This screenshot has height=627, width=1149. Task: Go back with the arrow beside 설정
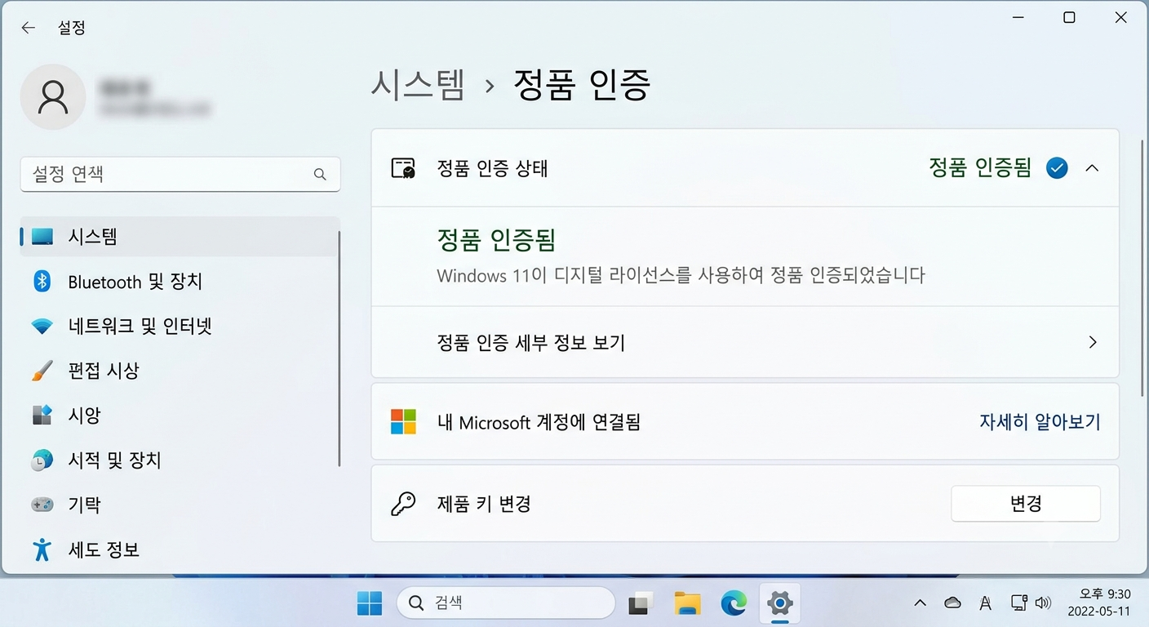coord(29,28)
